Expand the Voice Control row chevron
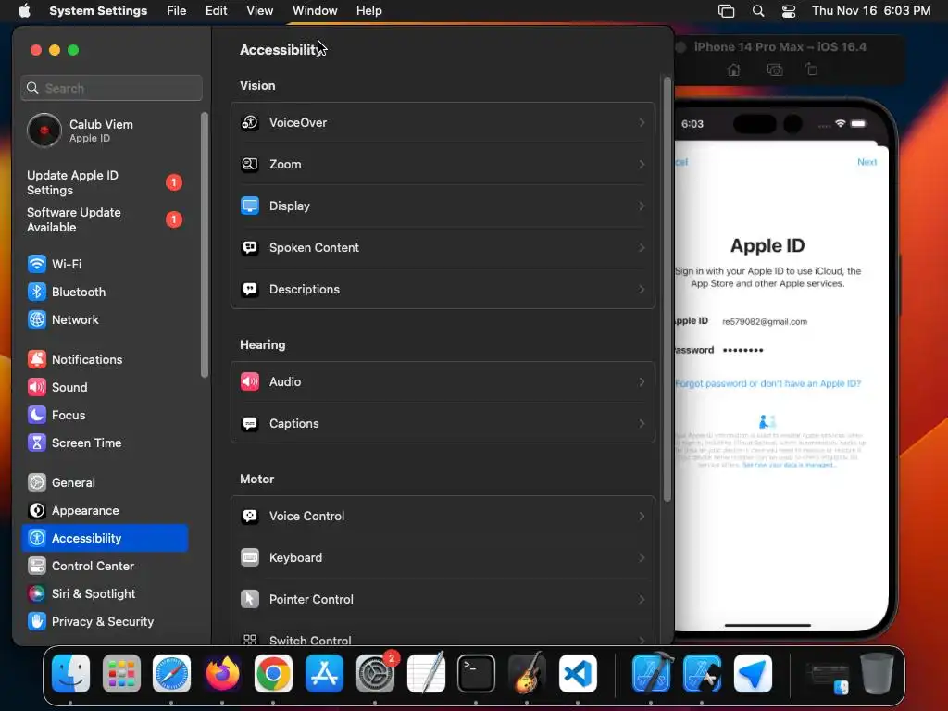Screen dimensions: 948x711 tap(642, 517)
